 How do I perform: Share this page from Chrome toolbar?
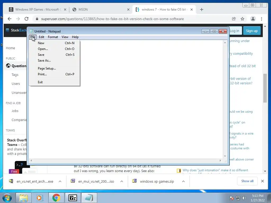tap(234, 19)
